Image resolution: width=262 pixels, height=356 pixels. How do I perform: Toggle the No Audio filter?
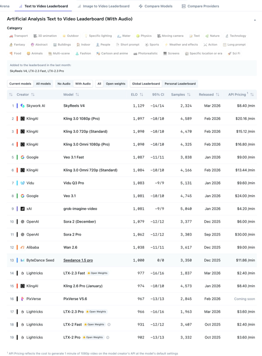click(x=64, y=84)
